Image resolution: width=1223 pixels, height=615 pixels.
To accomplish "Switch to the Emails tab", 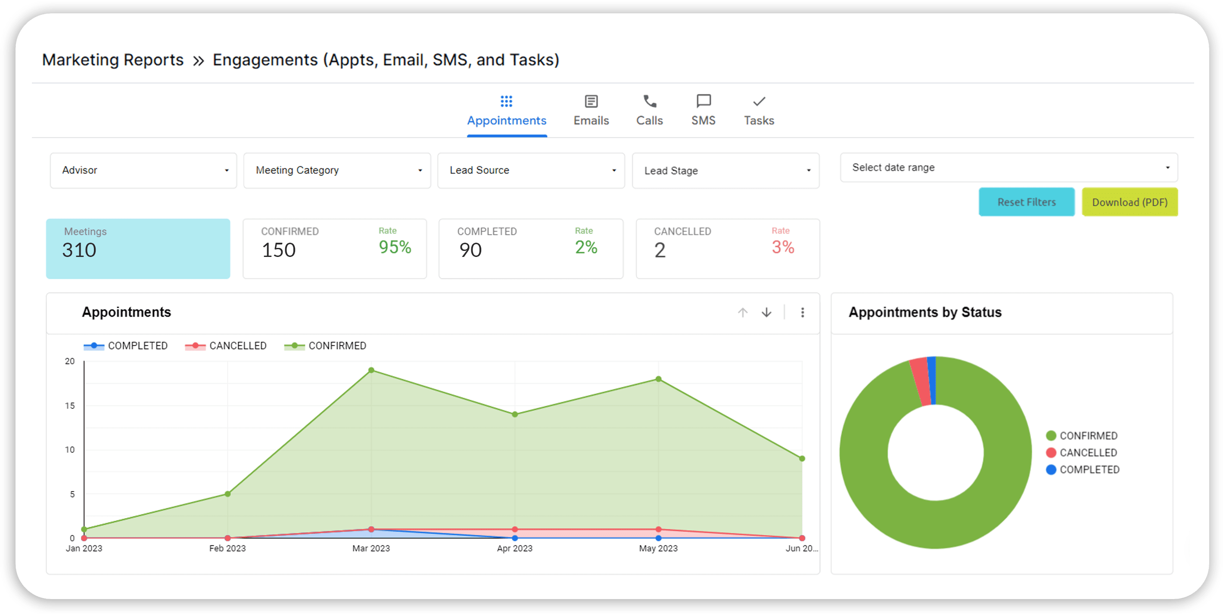I will click(x=591, y=121).
